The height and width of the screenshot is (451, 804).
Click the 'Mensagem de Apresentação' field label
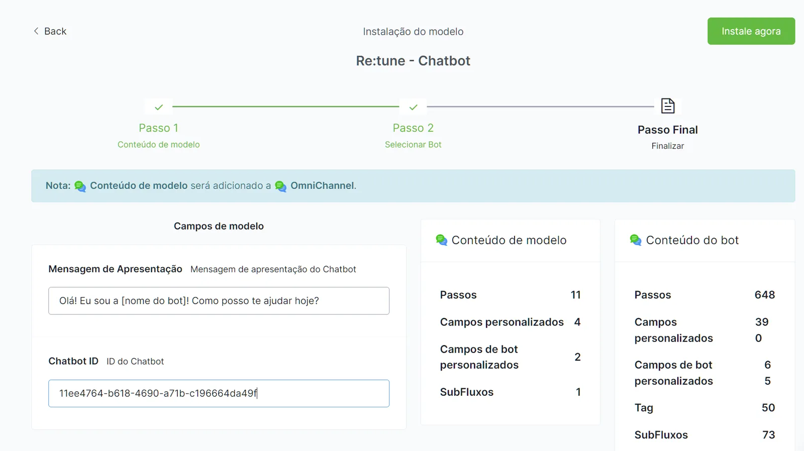(115, 269)
